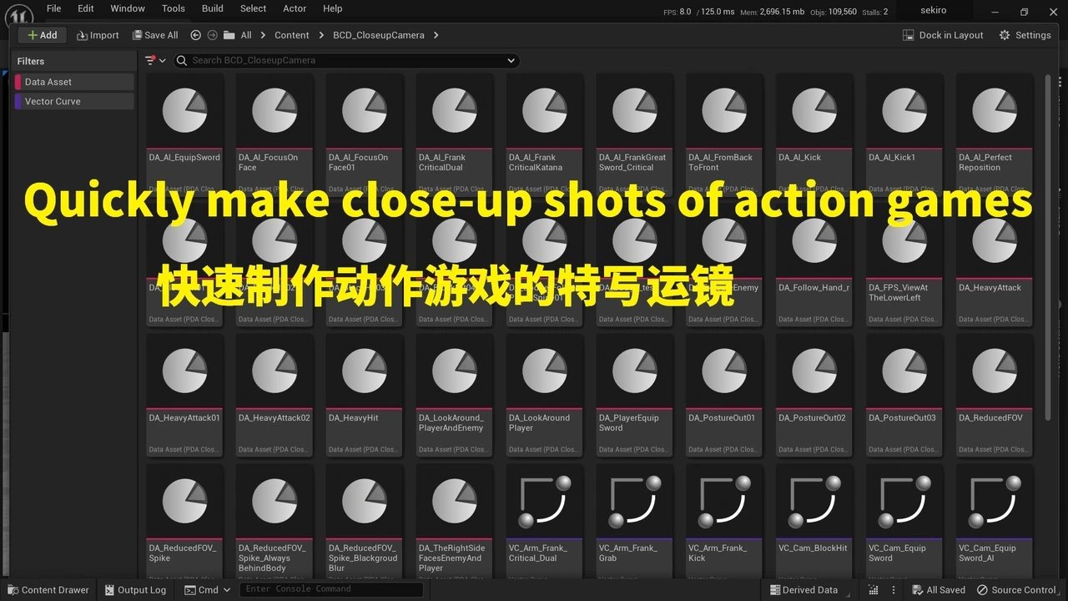Viewport: 1068px width, 601px height.
Task: Expand the search history dropdown arrow
Action: 511,60
